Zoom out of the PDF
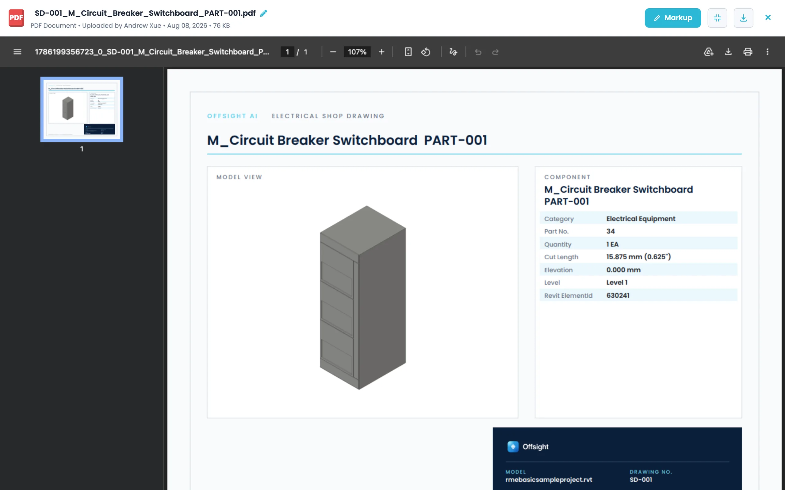 (x=333, y=52)
